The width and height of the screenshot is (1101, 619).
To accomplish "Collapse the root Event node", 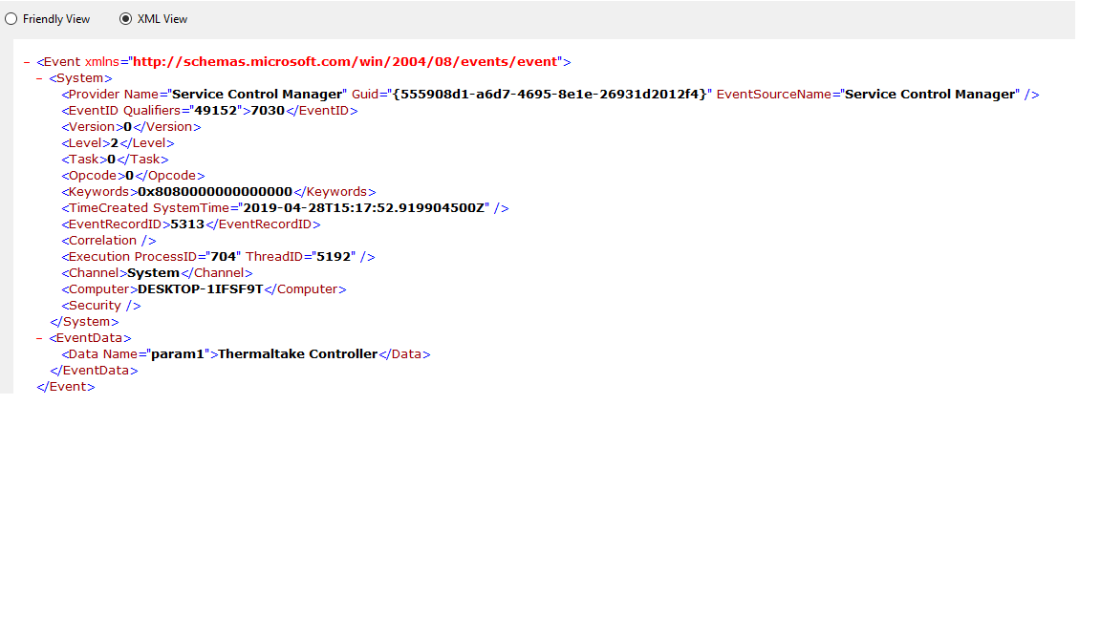I will point(26,61).
